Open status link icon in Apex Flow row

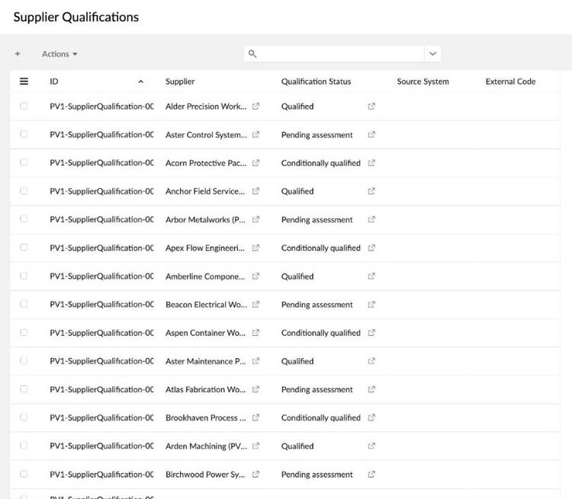[x=371, y=248]
